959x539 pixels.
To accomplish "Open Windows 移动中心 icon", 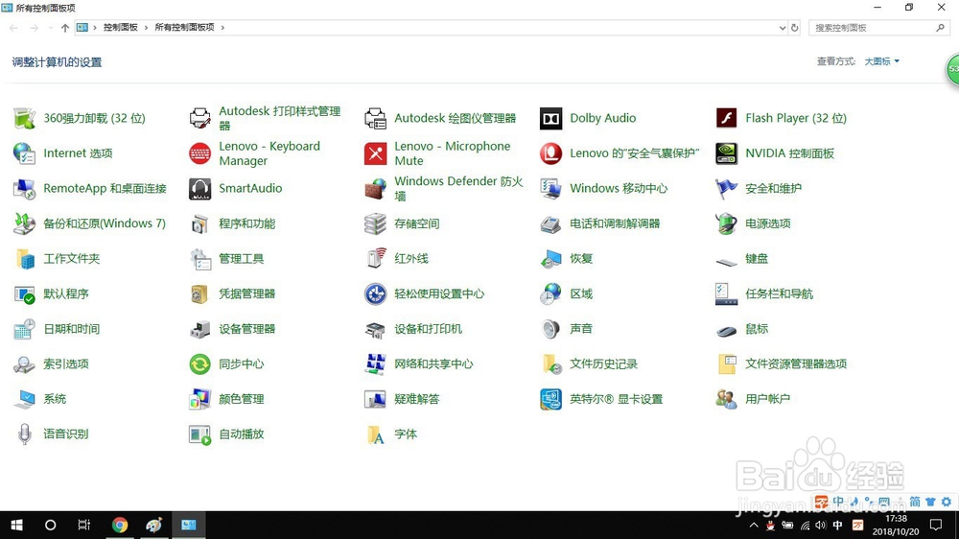I will (x=550, y=188).
